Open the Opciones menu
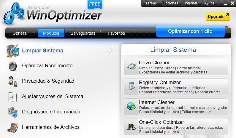The height and width of the screenshot is (138, 236). pos(170,3)
